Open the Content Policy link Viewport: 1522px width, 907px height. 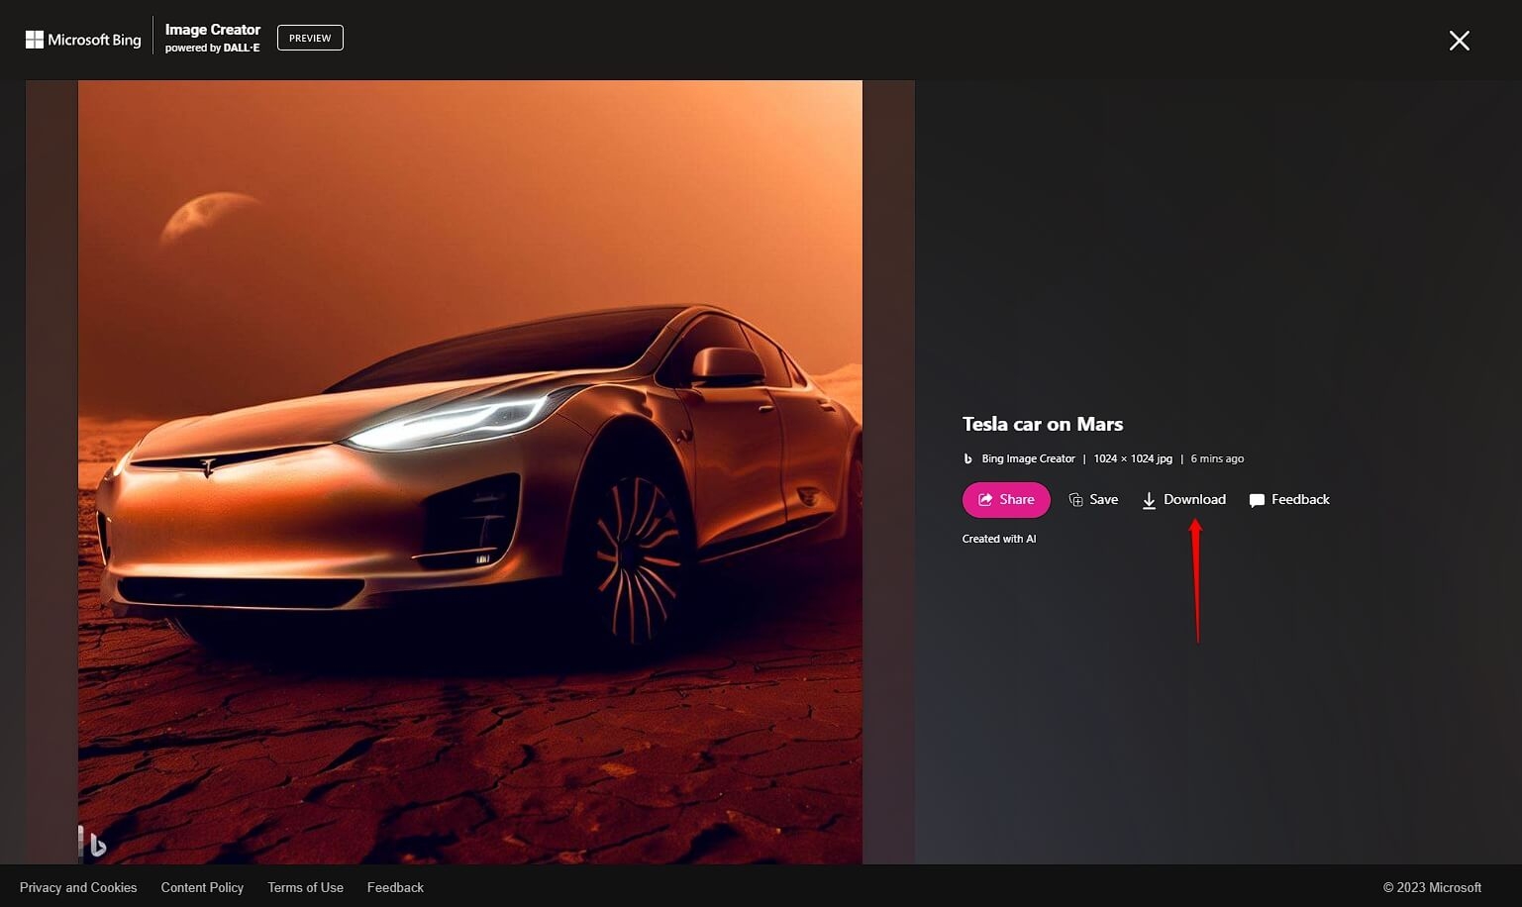coord(202,887)
